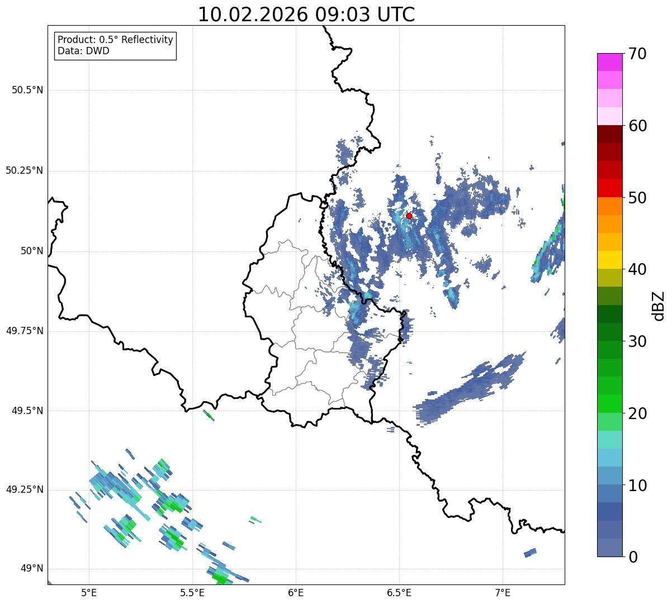Click the 50.5°N latitude label
Image resolution: width=672 pixels, height=604 pixels.
[27, 90]
